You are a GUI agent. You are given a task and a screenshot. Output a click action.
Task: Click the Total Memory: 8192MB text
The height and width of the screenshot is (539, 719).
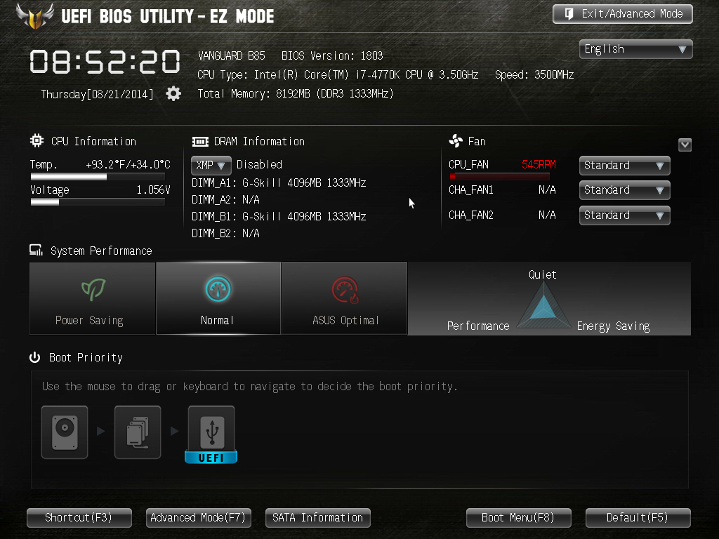(x=296, y=94)
